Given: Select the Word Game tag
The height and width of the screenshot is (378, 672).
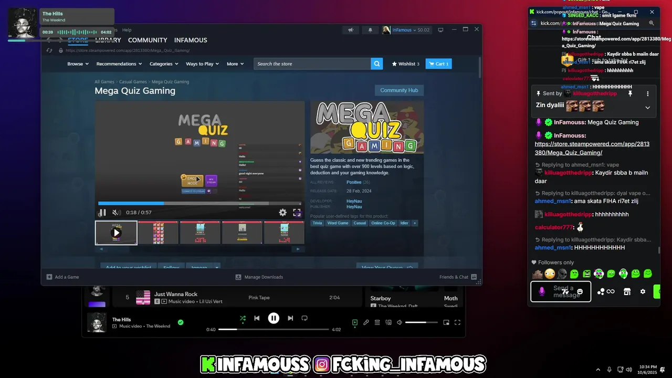Looking at the screenshot, I should click(338, 223).
